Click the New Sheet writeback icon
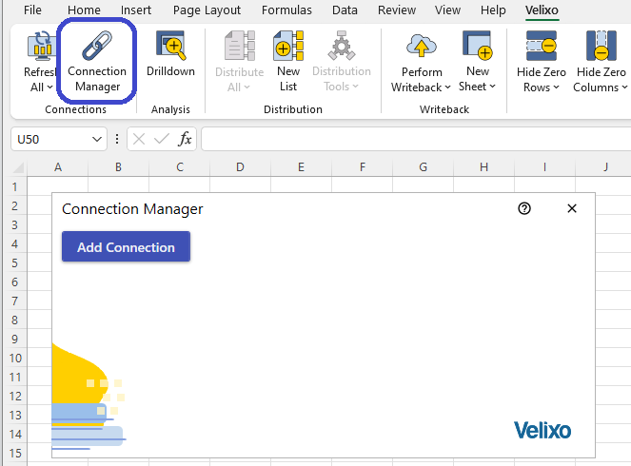 pos(477,46)
